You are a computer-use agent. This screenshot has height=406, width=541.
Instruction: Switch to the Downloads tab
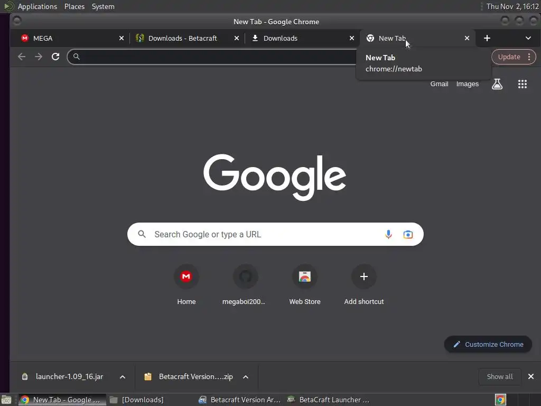pos(302,38)
